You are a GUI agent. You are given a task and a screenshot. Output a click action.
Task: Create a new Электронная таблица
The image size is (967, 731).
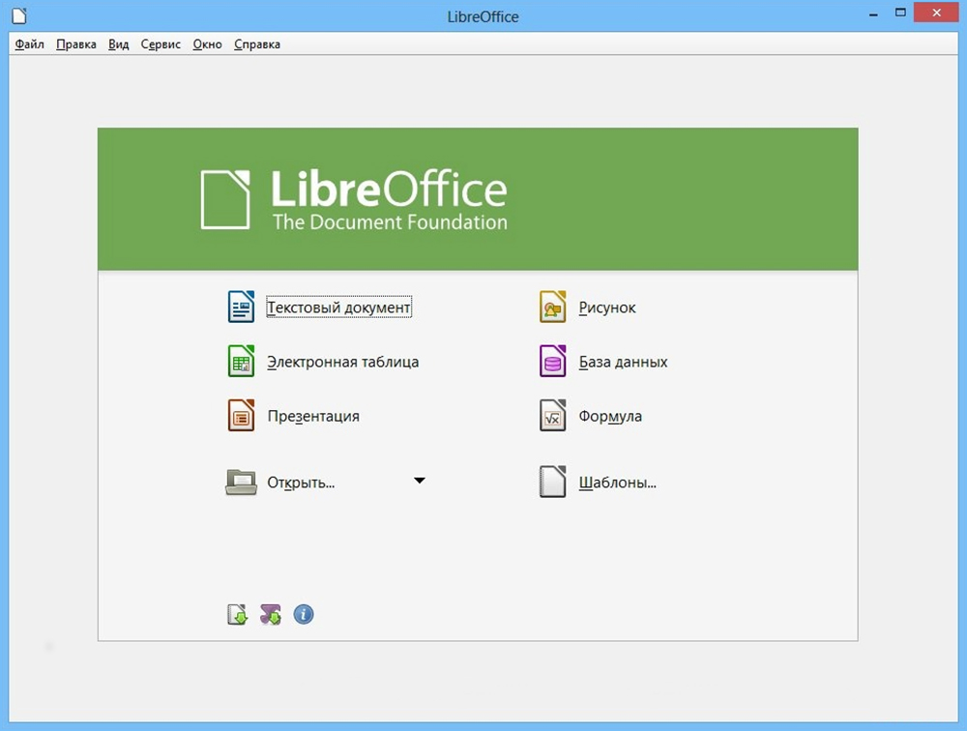[343, 362]
